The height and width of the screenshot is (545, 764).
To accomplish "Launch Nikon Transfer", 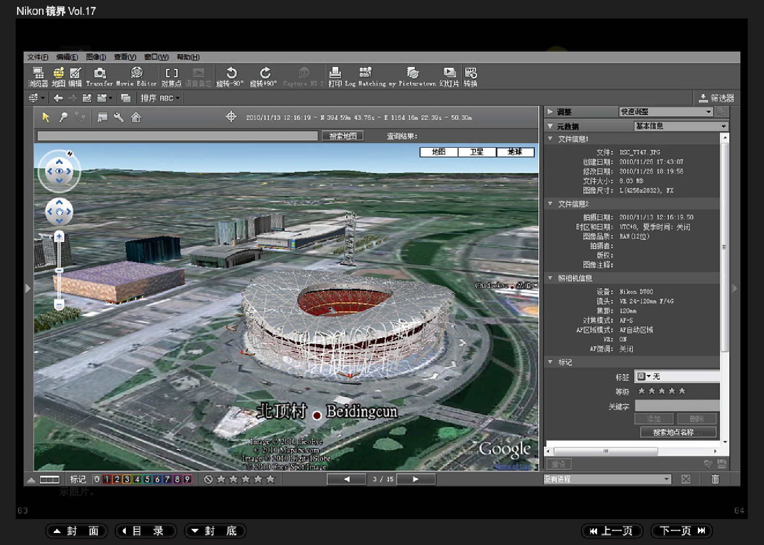I will pos(99,77).
